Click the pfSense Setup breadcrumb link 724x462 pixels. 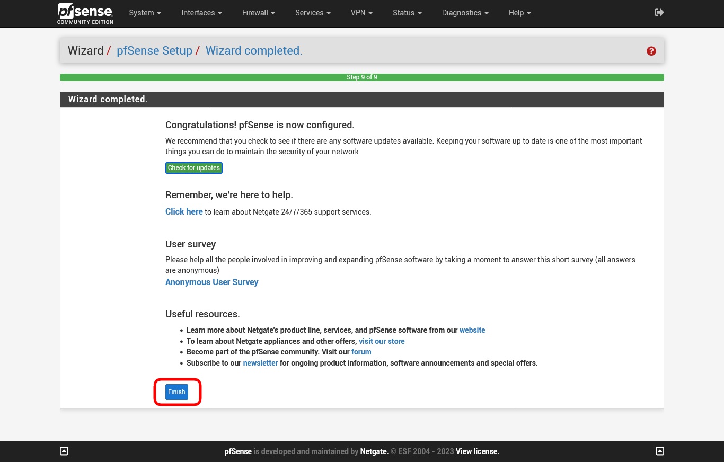click(154, 51)
